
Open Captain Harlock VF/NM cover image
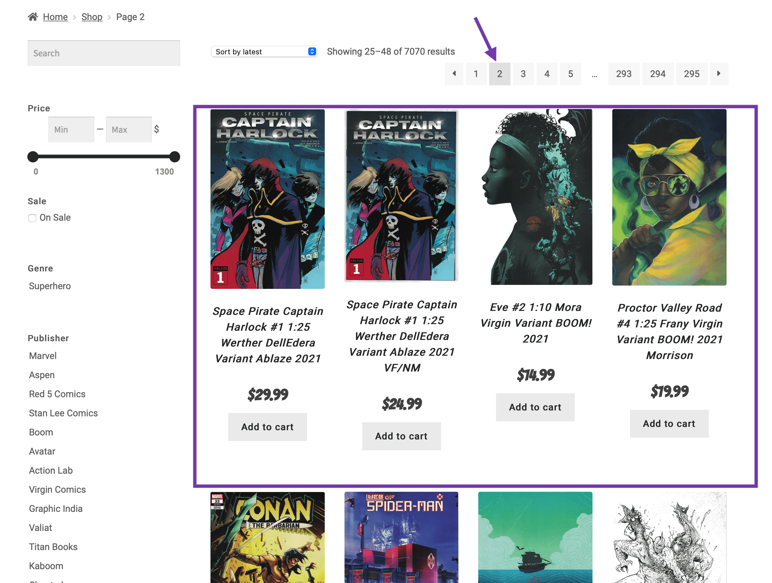401,196
